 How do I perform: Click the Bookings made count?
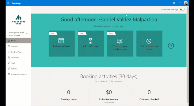pos(68,92)
